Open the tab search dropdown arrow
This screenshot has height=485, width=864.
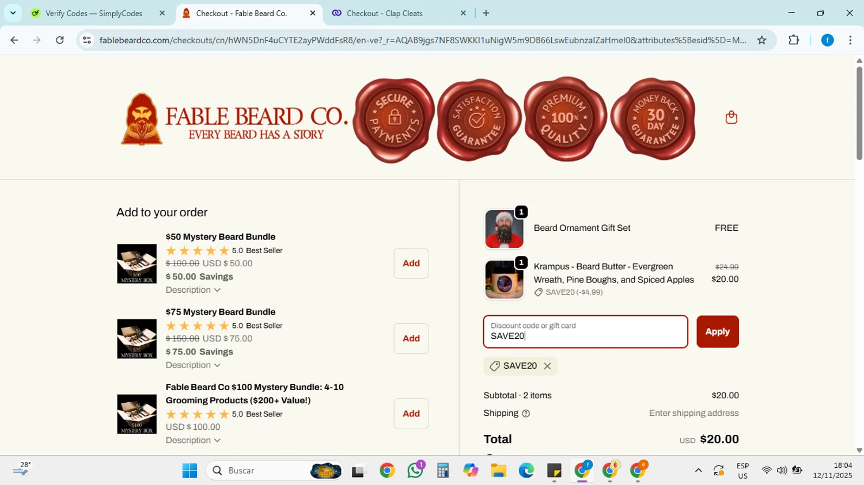click(13, 13)
